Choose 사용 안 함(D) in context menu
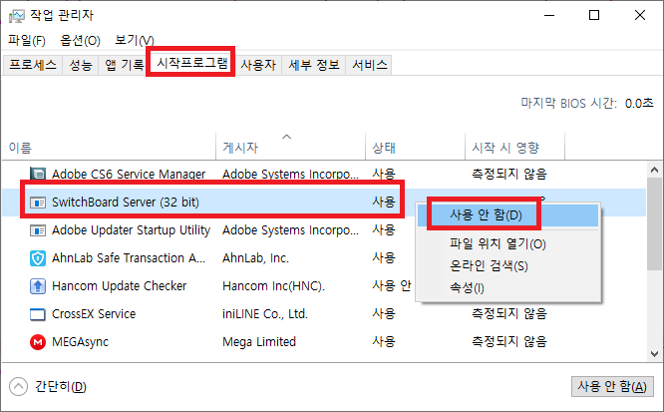Image resolution: width=664 pixels, height=412 pixels. pyautogui.click(x=507, y=215)
